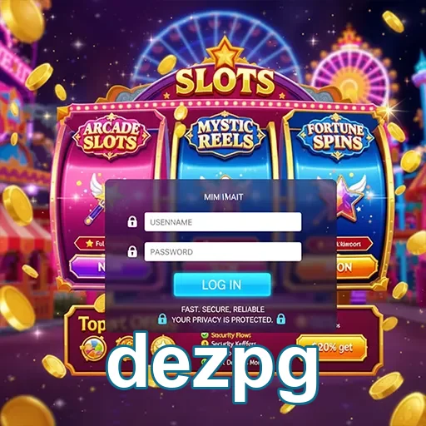426x426 pixels.
Task: Click the PASSWORD input field
Action: click(x=223, y=251)
